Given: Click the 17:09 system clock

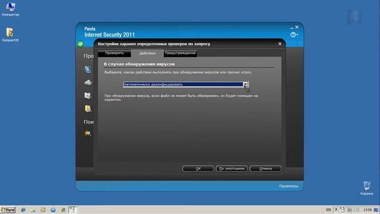Looking at the screenshot, I should 368,210.
